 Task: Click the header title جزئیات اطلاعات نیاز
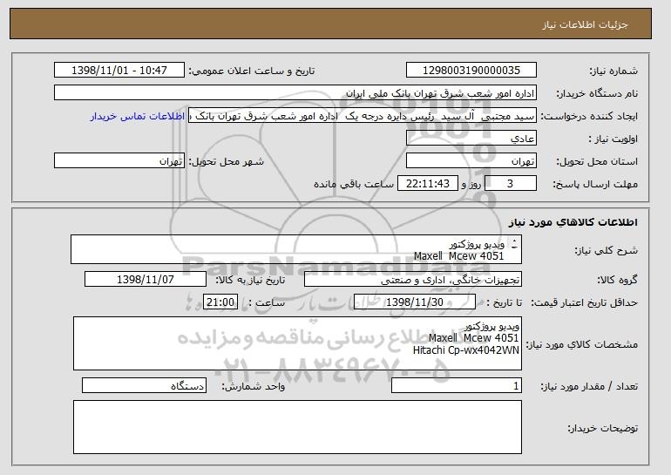click(585, 24)
